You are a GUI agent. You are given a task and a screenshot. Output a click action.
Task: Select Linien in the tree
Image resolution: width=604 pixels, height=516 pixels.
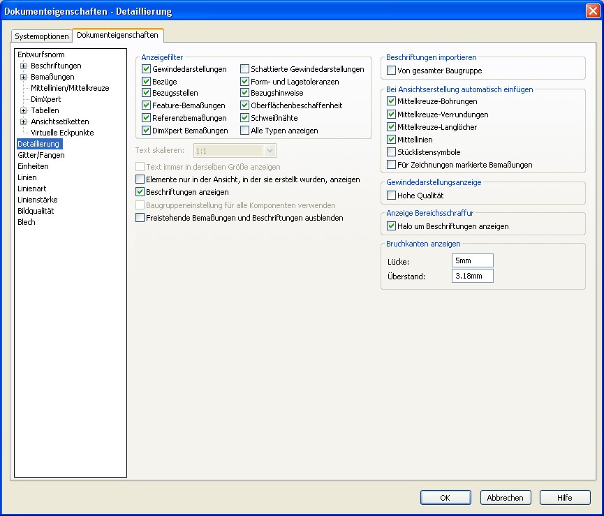coord(27,177)
